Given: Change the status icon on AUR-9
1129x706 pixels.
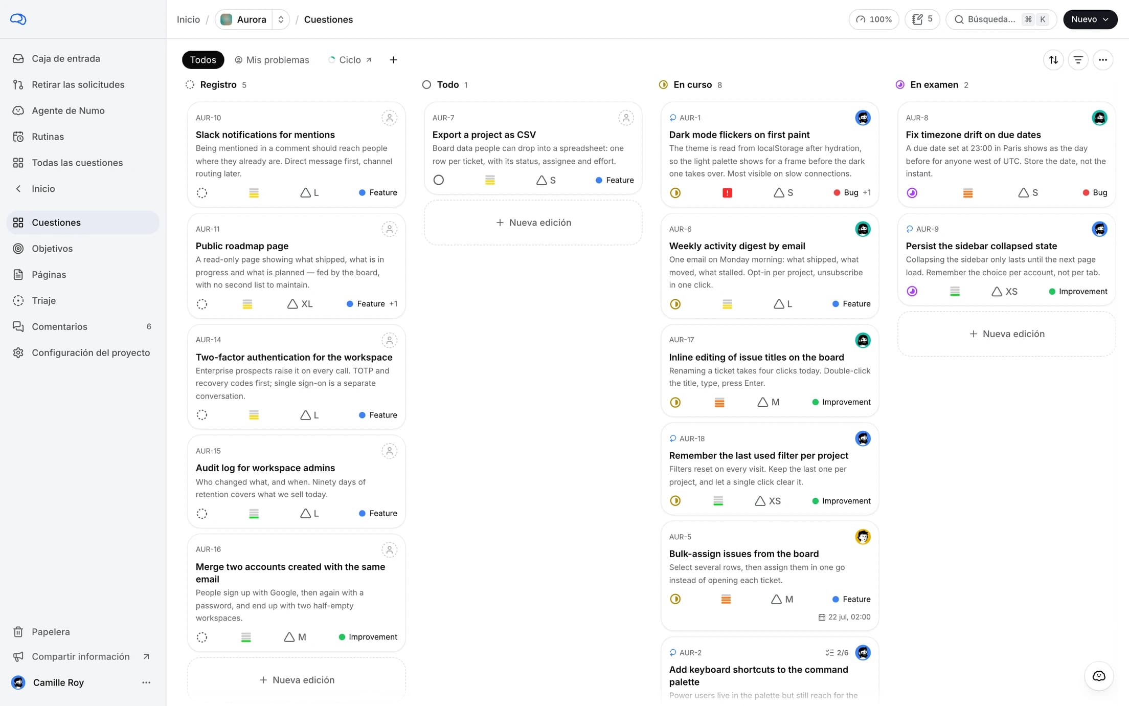Looking at the screenshot, I should click(912, 292).
